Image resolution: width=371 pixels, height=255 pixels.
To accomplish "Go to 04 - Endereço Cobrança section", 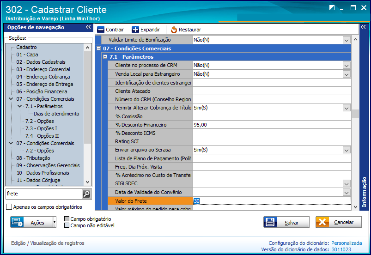I will coord(43,77).
